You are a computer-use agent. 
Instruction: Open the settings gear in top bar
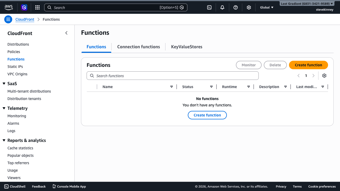pyautogui.click(x=249, y=7)
